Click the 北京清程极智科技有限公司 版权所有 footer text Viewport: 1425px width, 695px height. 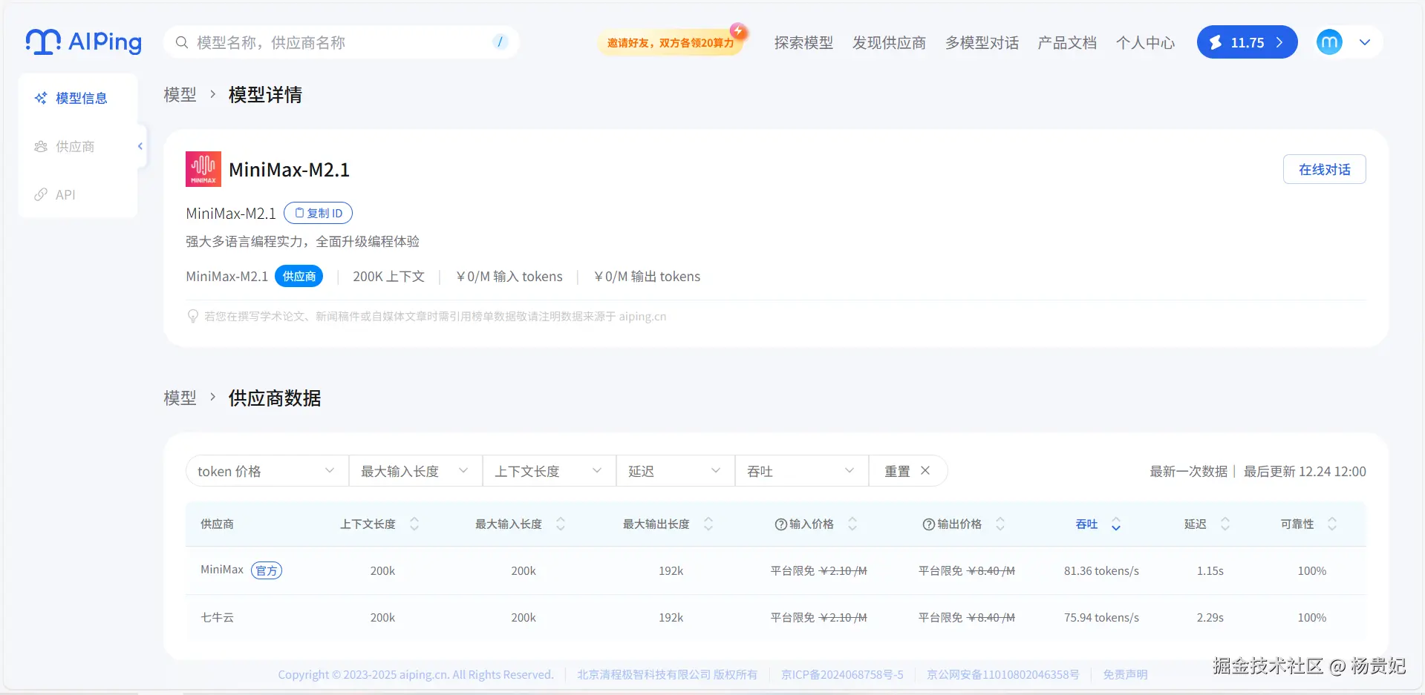click(667, 674)
